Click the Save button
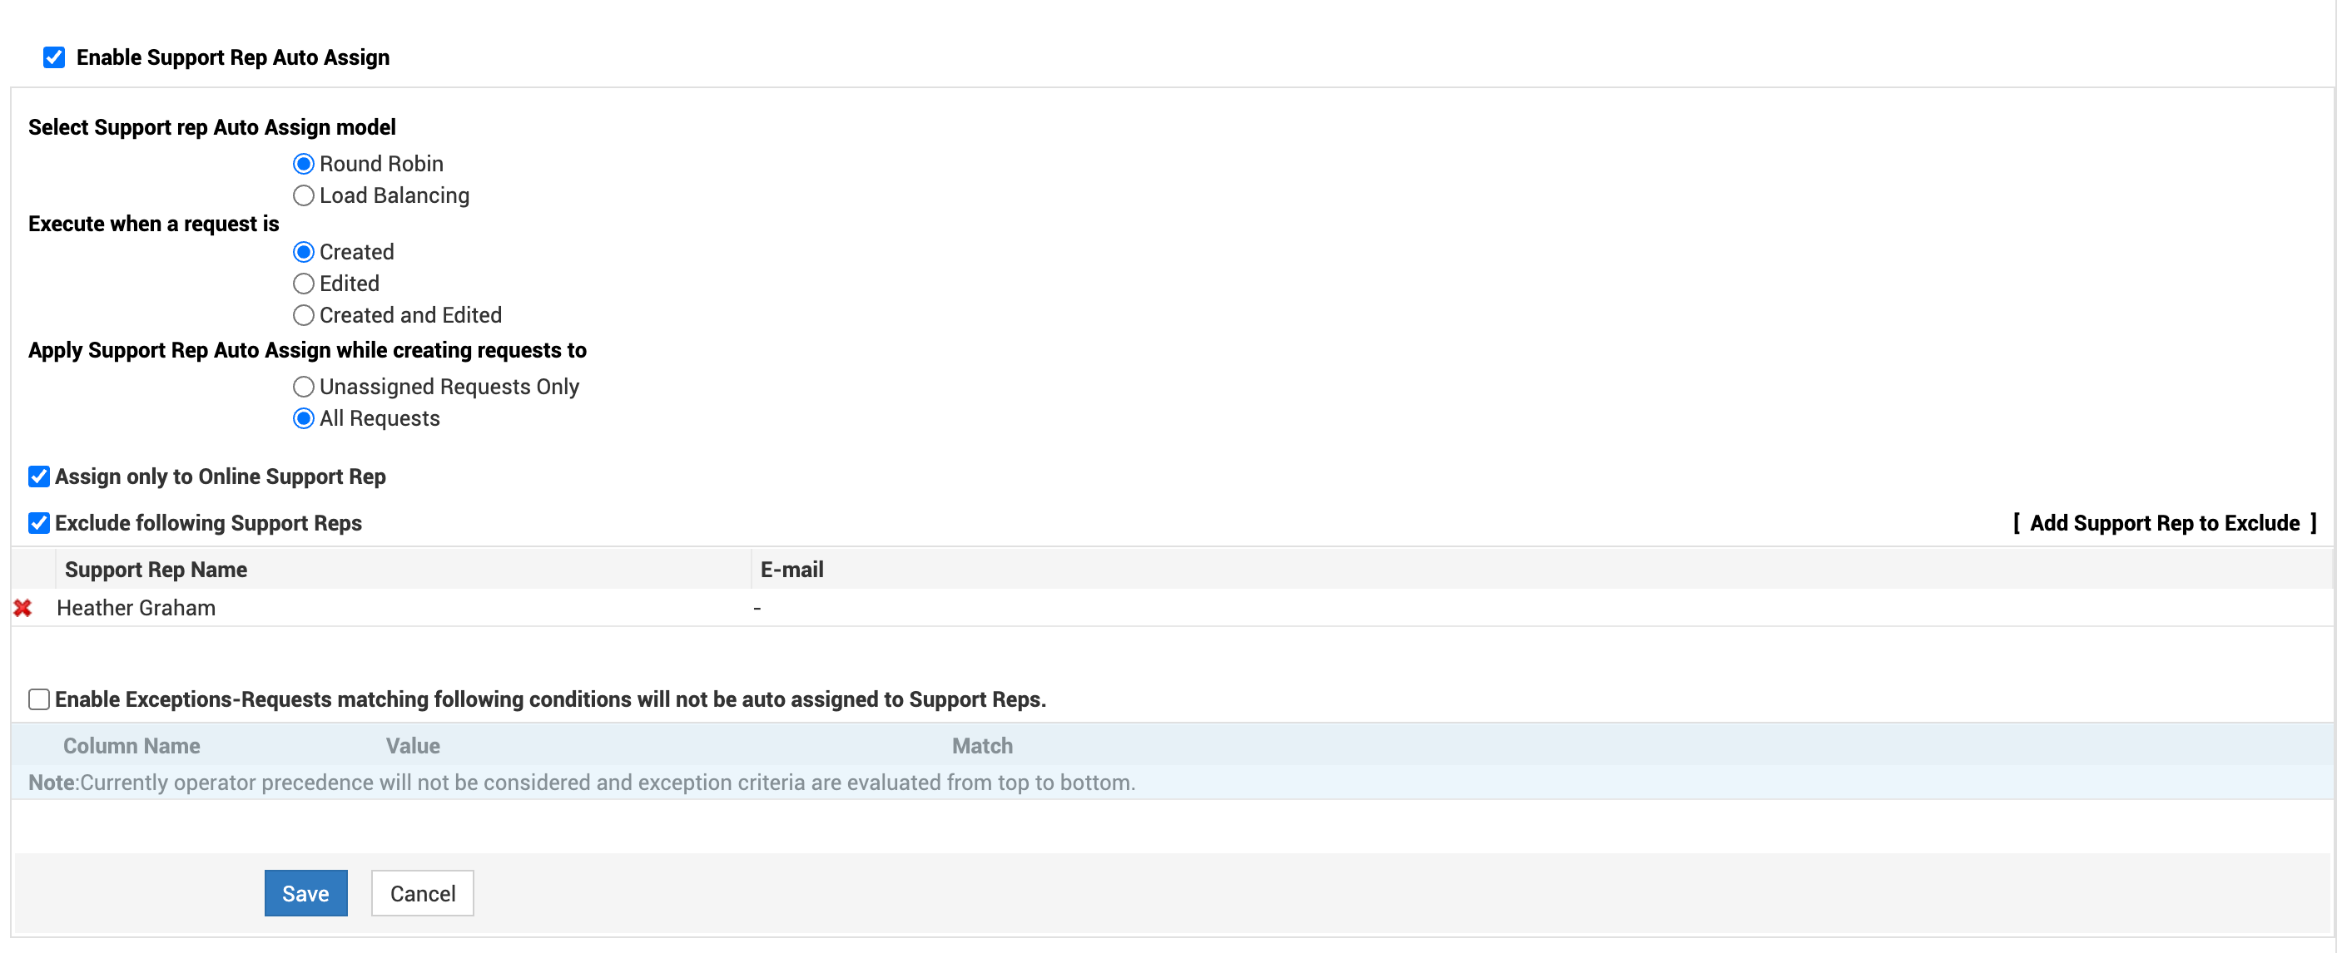Viewport: 2342px width, 953px height. [x=305, y=893]
